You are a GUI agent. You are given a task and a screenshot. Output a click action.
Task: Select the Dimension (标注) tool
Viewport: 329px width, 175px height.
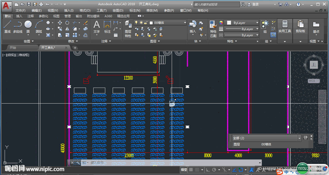click(x=107, y=27)
